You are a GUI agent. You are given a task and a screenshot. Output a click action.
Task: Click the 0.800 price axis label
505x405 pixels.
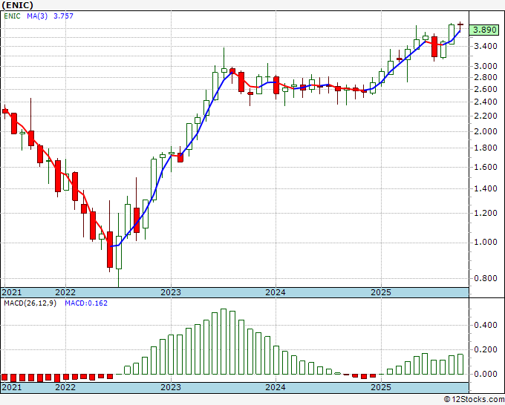point(486,278)
